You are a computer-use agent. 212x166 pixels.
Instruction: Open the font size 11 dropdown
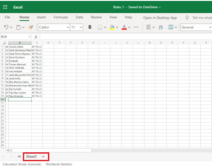tap(81, 27)
